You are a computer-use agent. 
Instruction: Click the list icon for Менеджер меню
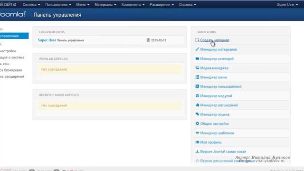[x=197, y=77]
